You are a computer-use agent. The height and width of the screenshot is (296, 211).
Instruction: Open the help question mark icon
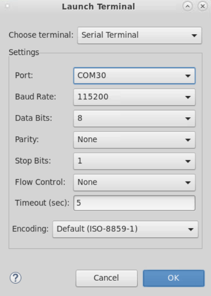click(16, 278)
